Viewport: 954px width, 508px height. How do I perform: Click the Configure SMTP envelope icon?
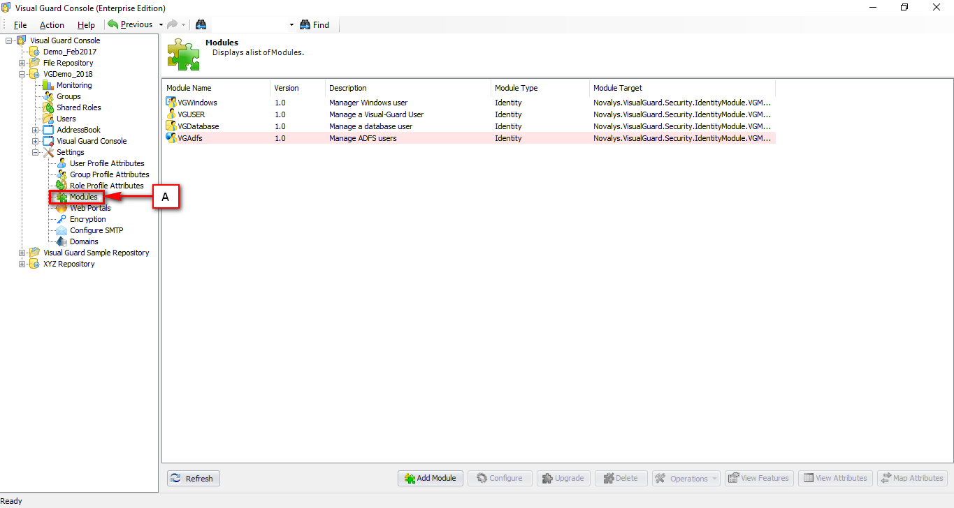pos(62,230)
